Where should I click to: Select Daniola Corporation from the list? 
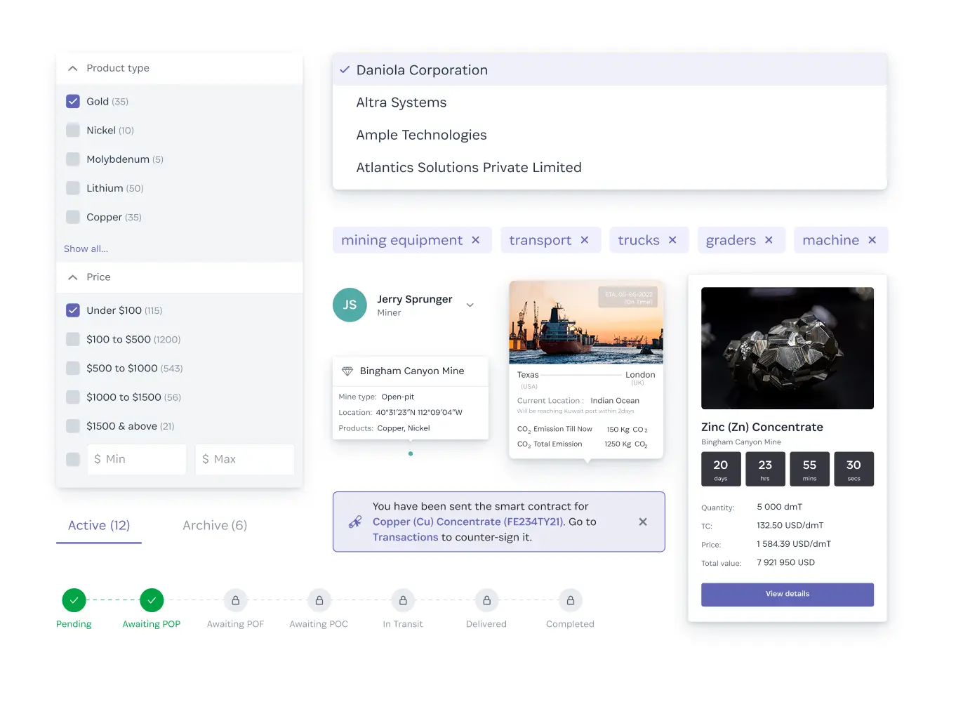tap(609, 69)
